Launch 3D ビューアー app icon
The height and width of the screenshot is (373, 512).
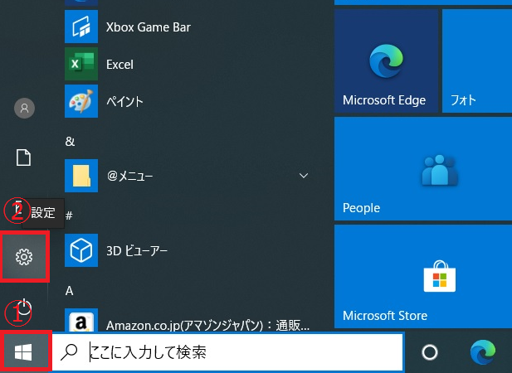pos(81,250)
